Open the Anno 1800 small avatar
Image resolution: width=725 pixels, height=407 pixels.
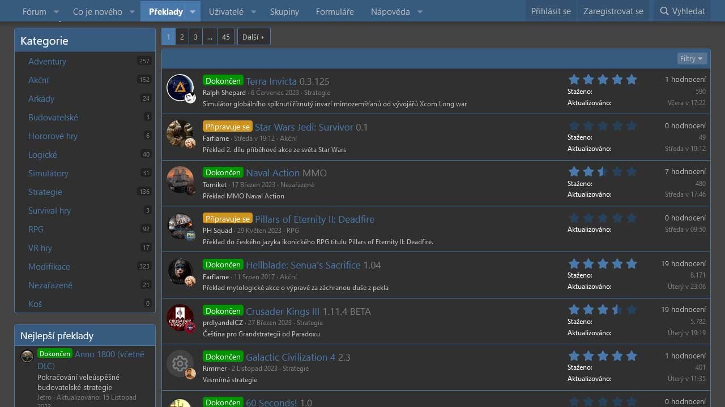[27, 356]
